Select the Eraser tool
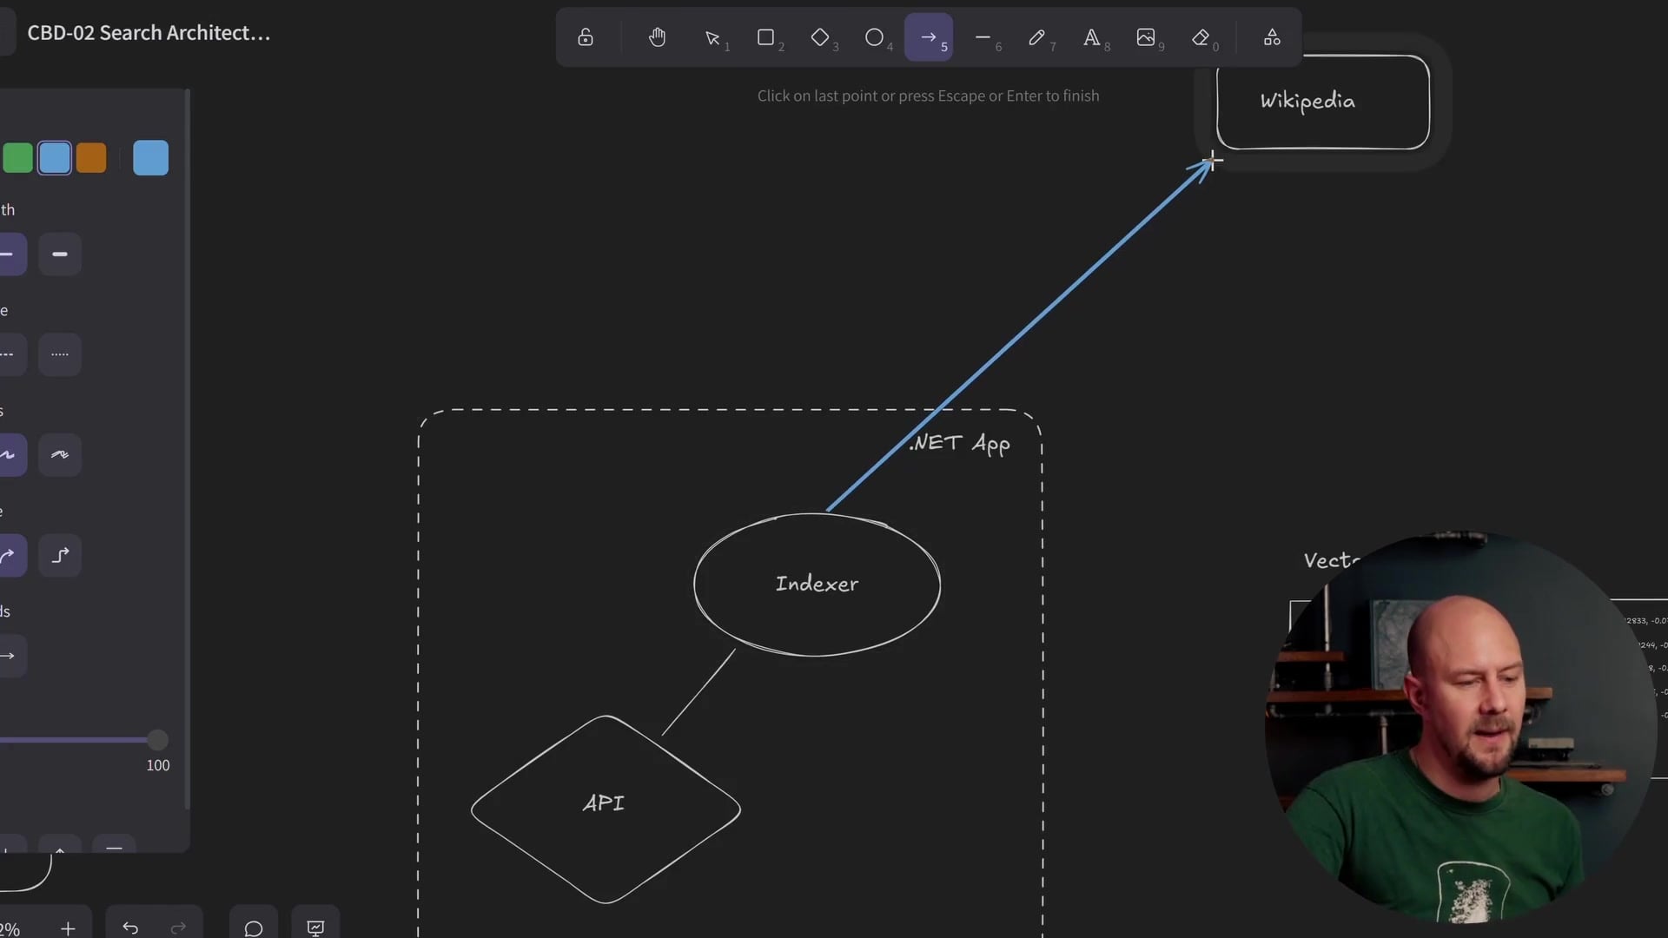This screenshot has width=1668, height=938. tap(1201, 37)
